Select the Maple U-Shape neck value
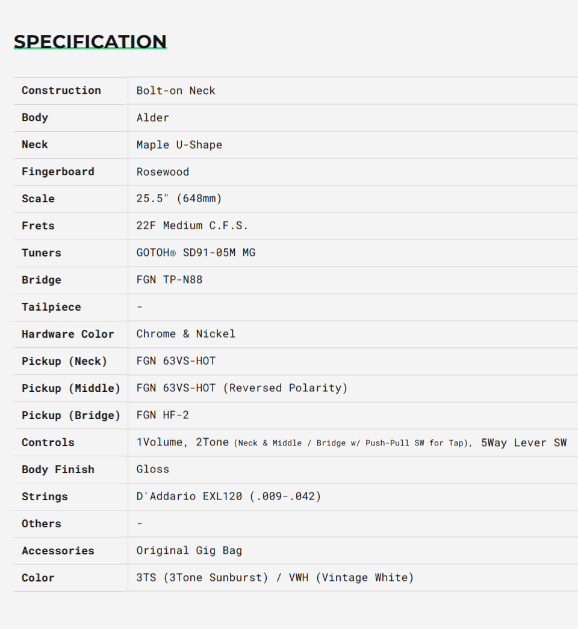 (x=179, y=144)
